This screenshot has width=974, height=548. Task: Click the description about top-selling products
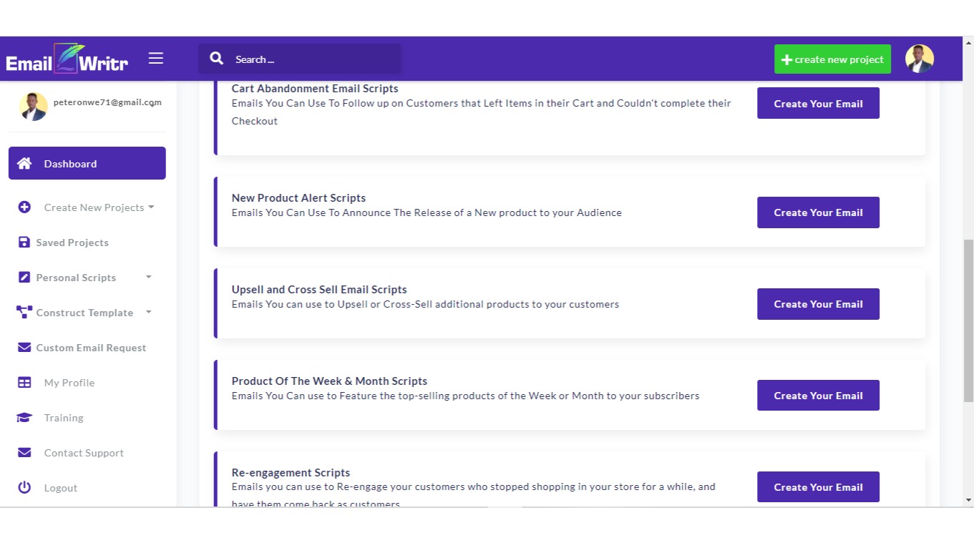point(465,396)
